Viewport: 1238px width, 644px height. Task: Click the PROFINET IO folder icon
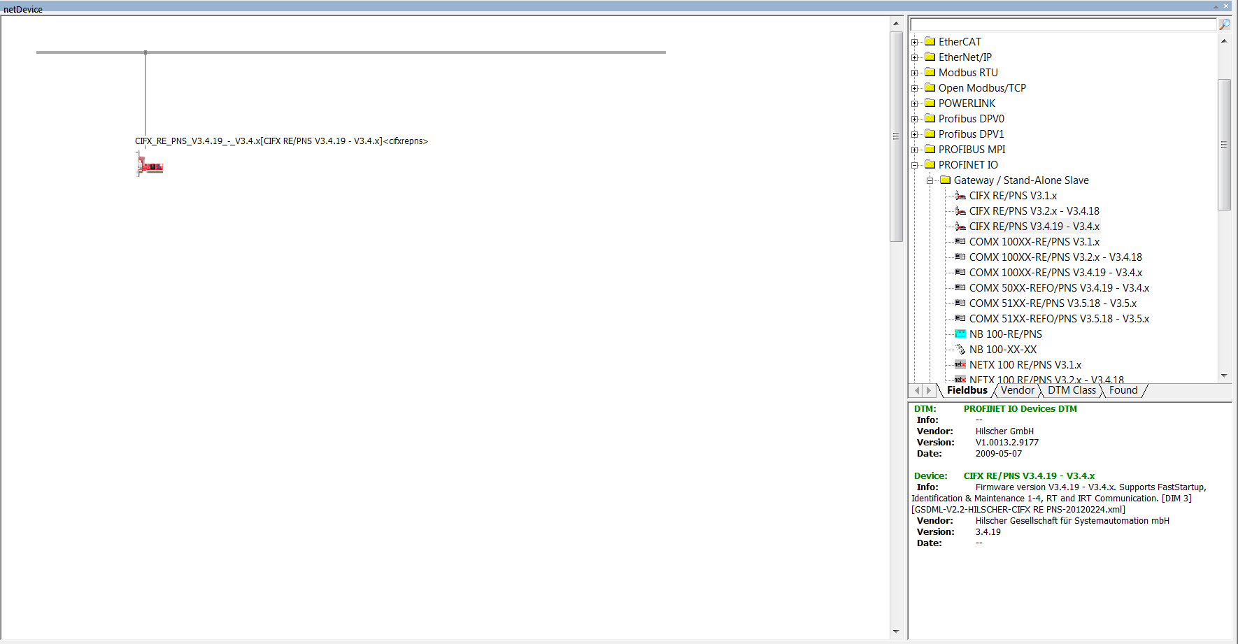[x=930, y=164]
